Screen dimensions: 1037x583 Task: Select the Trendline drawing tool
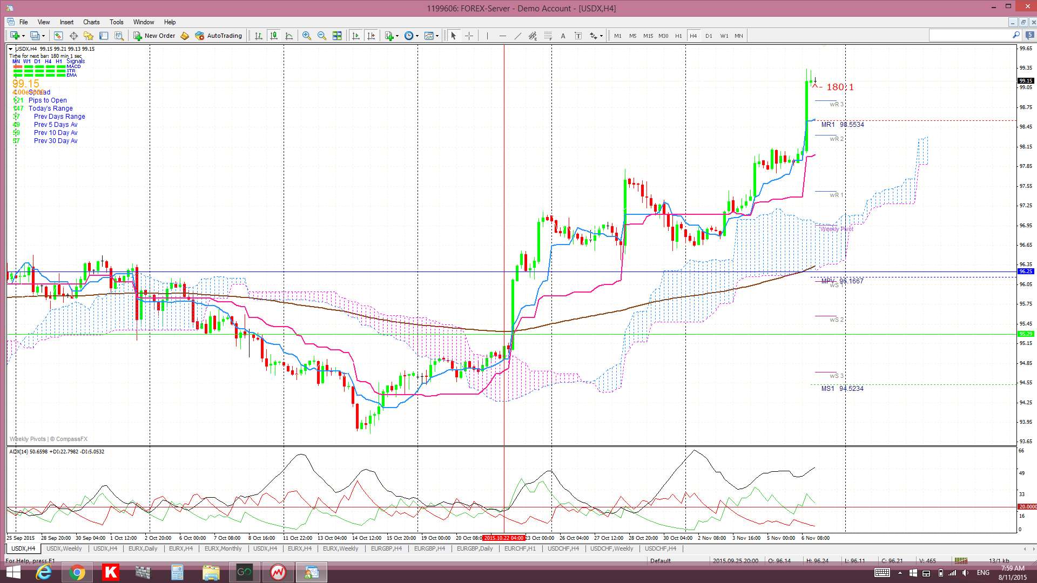[517, 36]
